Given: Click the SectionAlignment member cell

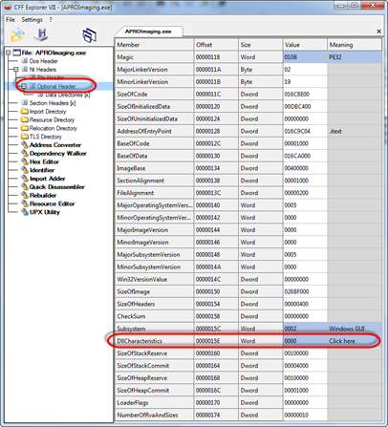Looking at the screenshot, I should 154,181.
